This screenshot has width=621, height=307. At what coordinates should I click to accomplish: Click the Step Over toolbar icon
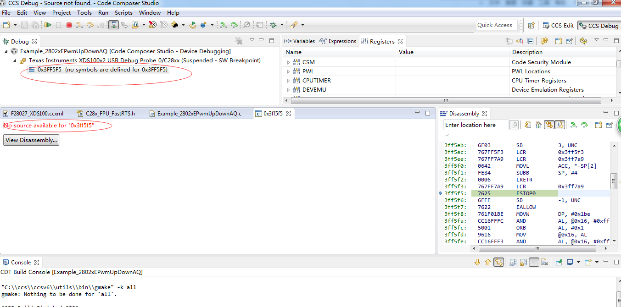[x=90, y=25]
